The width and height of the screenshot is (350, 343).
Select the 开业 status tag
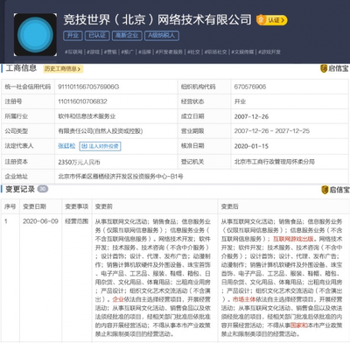(x=73, y=36)
